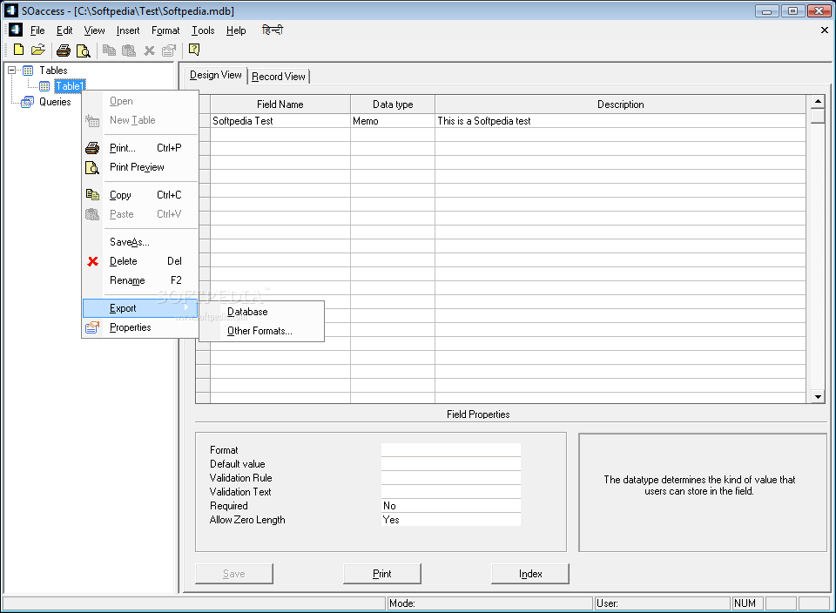
Task: Click the grid scrollbar up arrow
Action: point(818,101)
